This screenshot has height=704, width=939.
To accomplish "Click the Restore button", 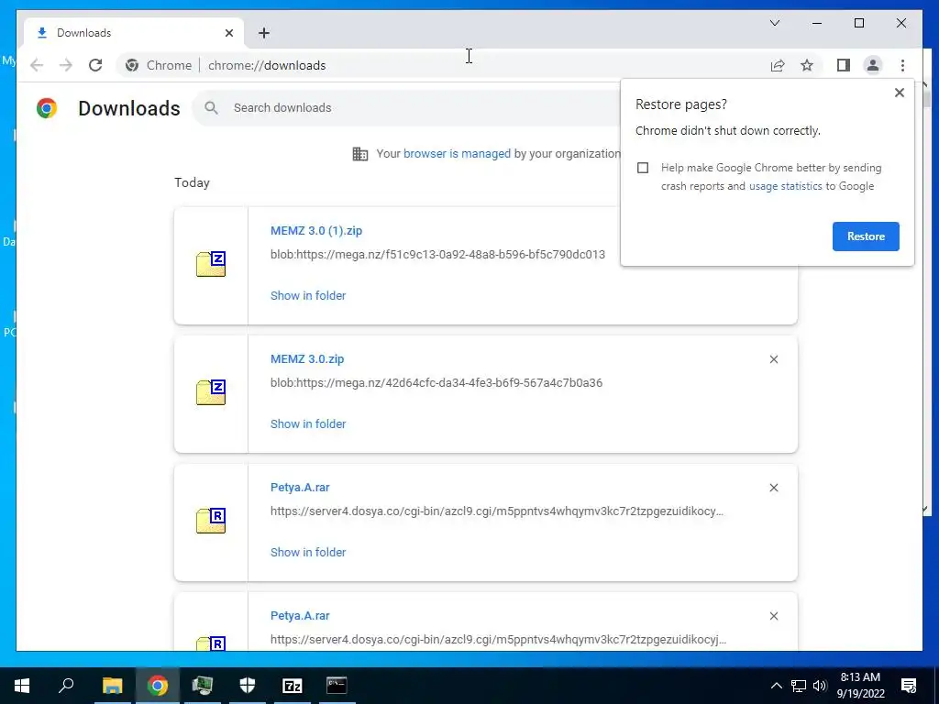I will point(866,236).
